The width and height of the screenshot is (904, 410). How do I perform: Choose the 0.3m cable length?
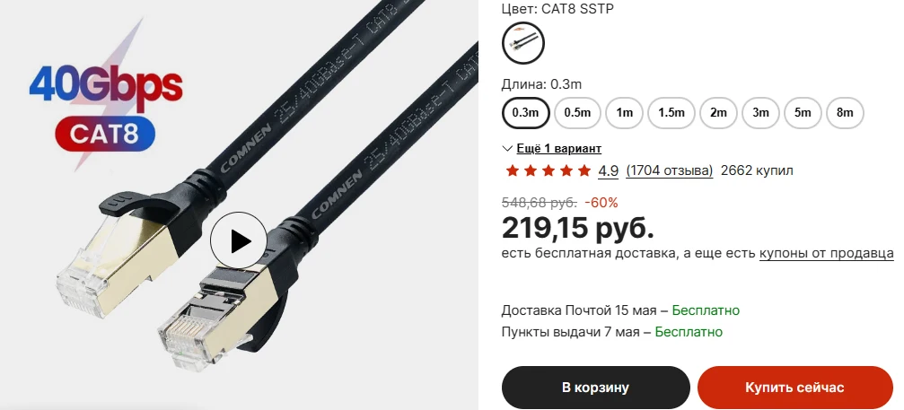point(525,113)
